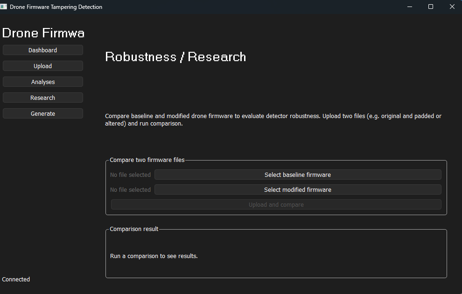The height and width of the screenshot is (294, 462).
Task: Click 'Run a comparison to see results' text
Action: tap(154, 256)
